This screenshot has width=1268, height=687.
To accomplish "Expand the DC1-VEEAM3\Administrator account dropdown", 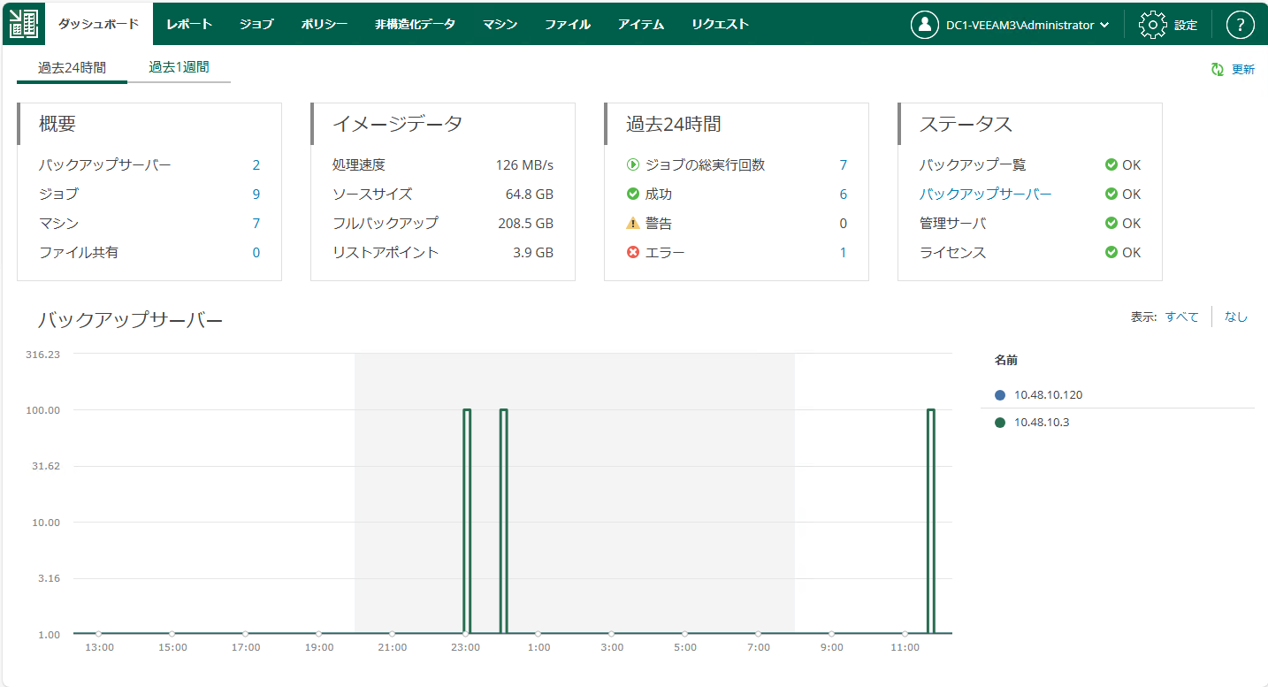I will point(1027,25).
